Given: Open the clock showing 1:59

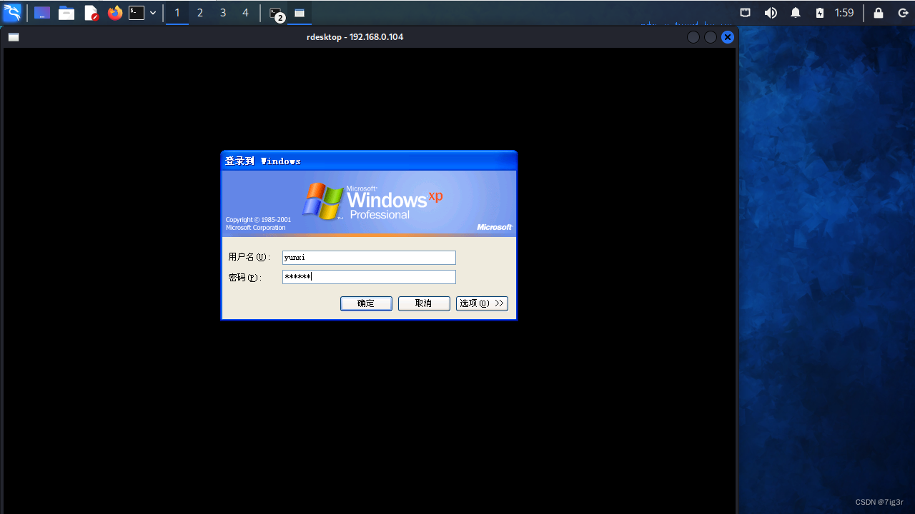Looking at the screenshot, I should 844,13.
